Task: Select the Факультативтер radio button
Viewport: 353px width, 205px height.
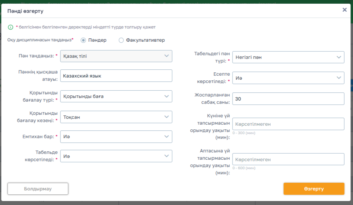Action: [x=121, y=40]
